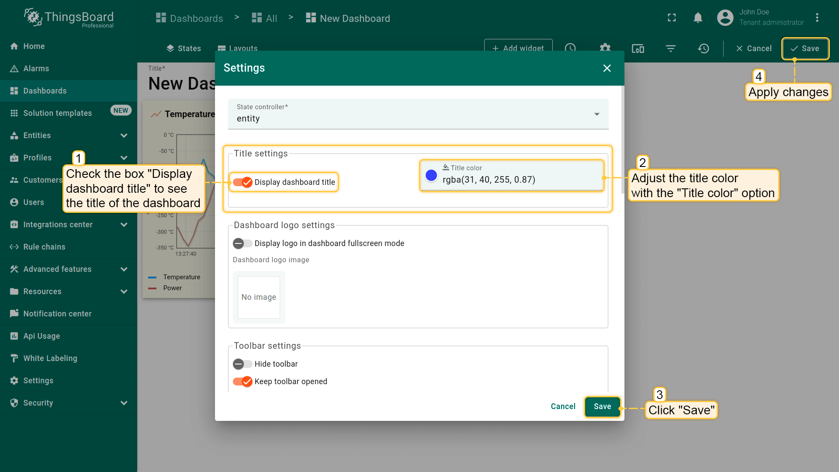Viewport: 839px width, 472px height.
Task: Go to White Labeling menu item
Action: (x=50, y=358)
